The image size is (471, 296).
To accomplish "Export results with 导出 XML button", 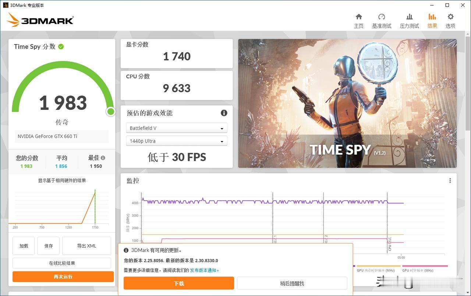I will (86, 246).
